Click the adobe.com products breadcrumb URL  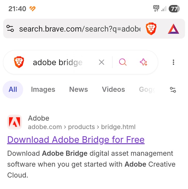[x=82, y=127]
